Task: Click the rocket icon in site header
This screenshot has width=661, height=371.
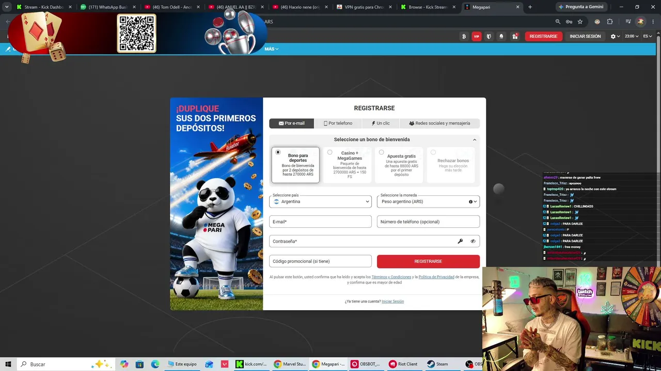Action: point(501,36)
